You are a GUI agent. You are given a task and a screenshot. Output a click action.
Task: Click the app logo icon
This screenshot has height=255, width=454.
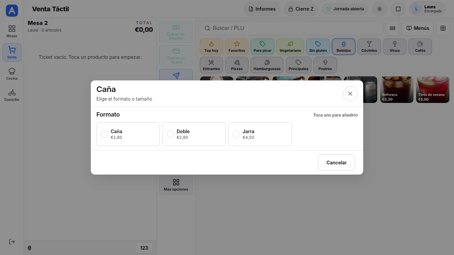[12, 11]
